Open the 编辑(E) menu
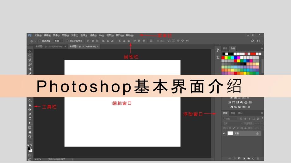This screenshot has height=163, width=291. 47,35
